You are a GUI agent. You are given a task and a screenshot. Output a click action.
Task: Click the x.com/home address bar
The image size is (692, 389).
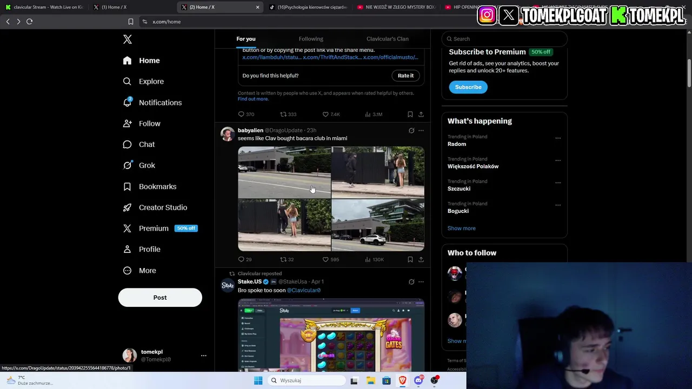pos(167,22)
